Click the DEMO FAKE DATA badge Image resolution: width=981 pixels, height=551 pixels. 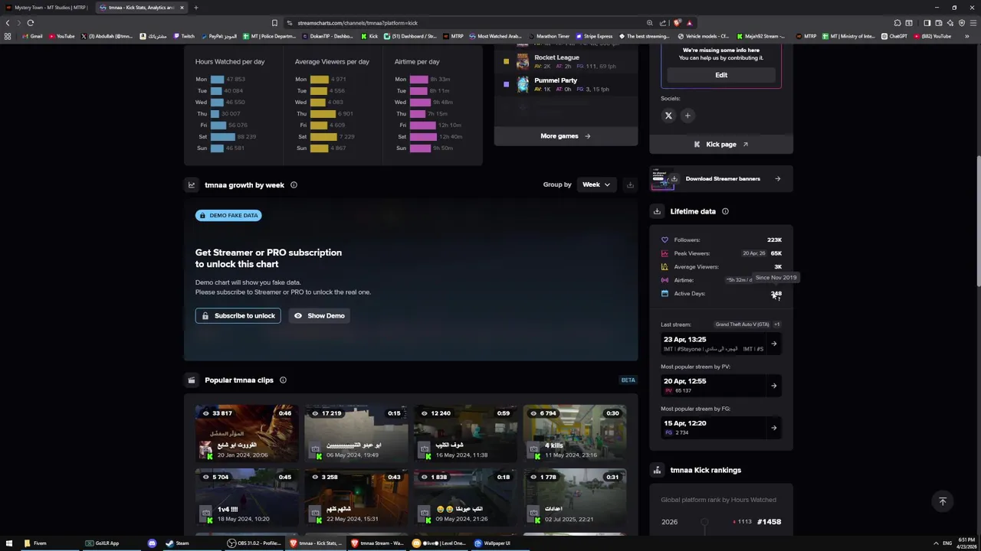[228, 215]
